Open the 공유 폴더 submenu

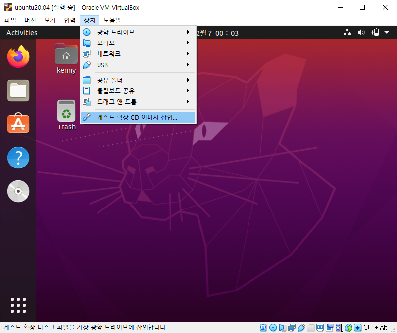pyautogui.click(x=138, y=80)
